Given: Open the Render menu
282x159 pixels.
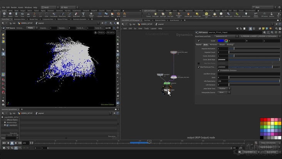Looking at the screenshot, I should pyautogui.click(x=14, y=7).
